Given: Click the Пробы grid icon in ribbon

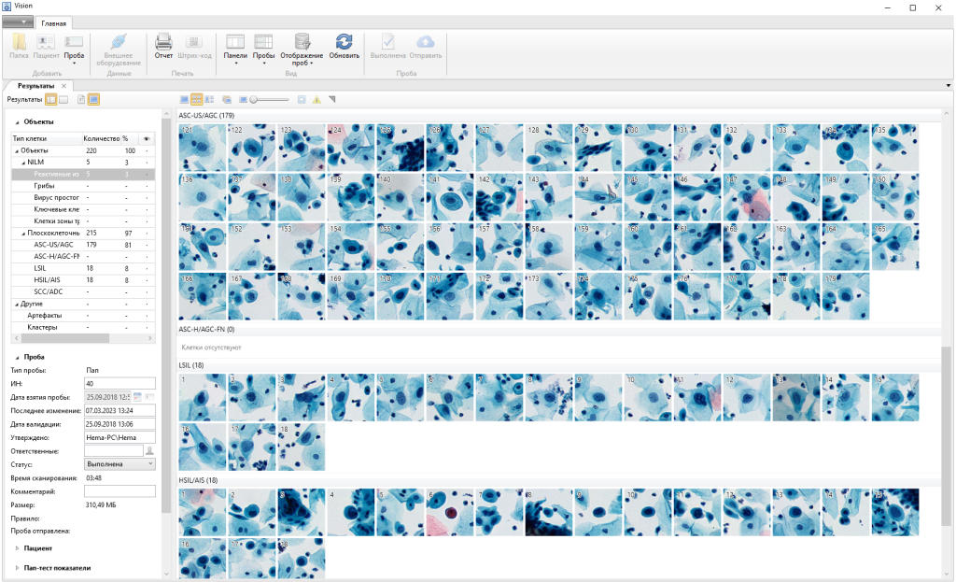Looking at the screenshot, I should (263, 42).
